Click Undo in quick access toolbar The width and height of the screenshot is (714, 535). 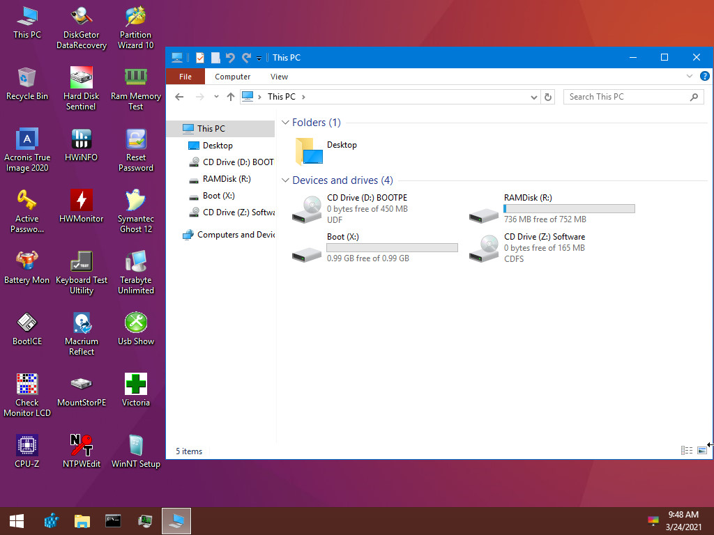click(x=230, y=58)
